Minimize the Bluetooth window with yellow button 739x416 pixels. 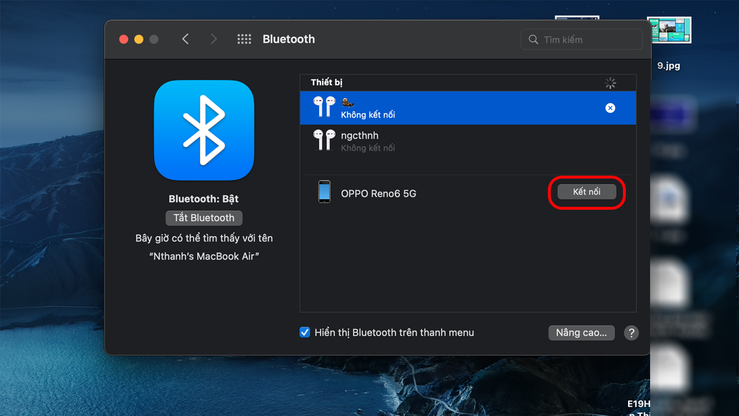pyautogui.click(x=139, y=39)
